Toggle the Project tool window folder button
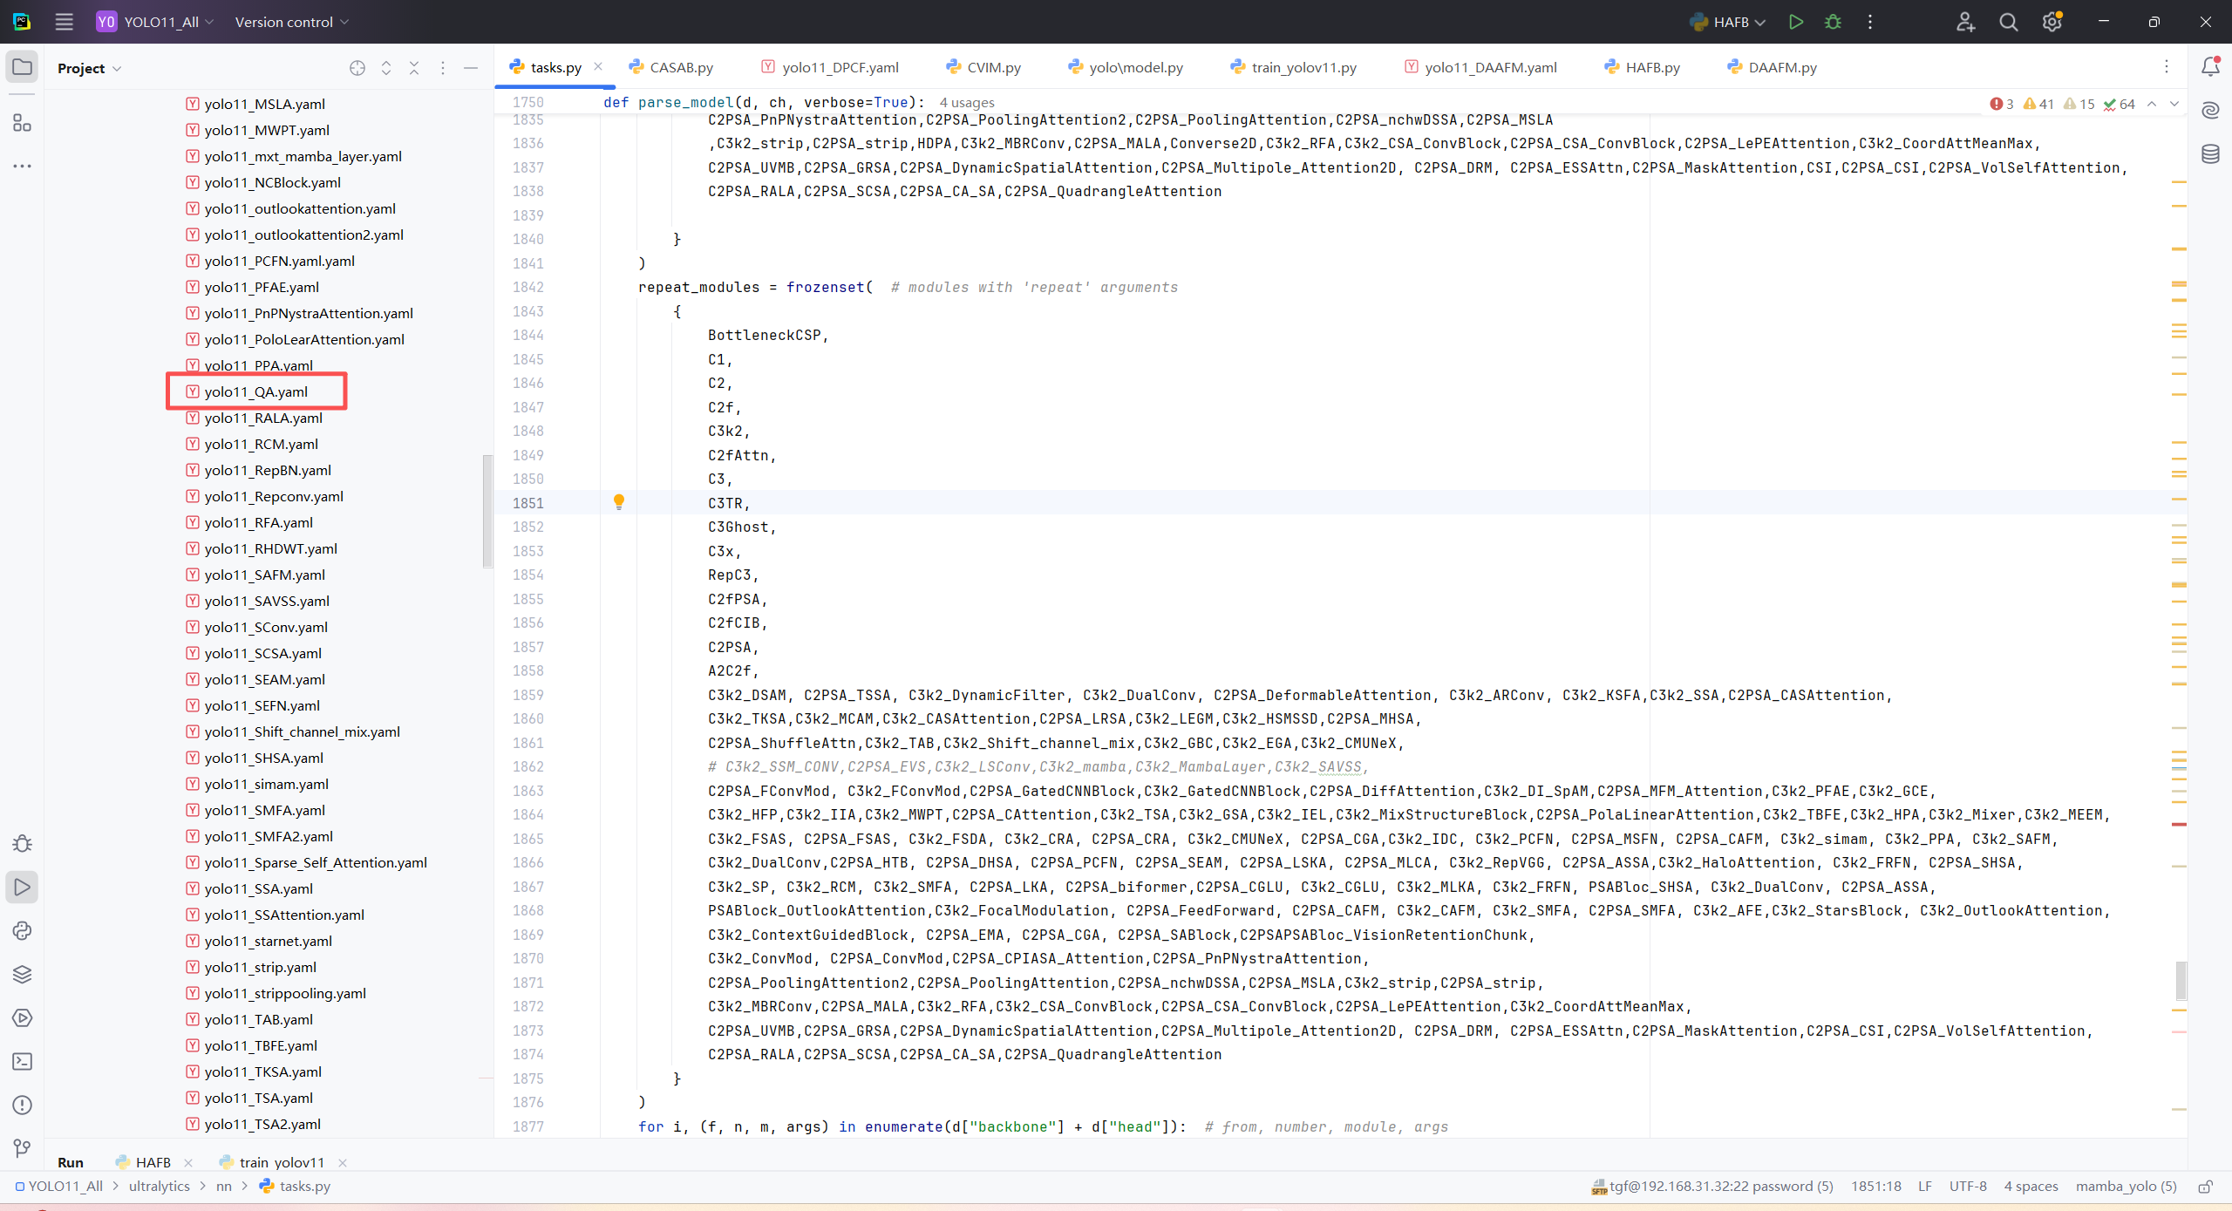Image resolution: width=2232 pixels, height=1211 pixels. coord(22,67)
